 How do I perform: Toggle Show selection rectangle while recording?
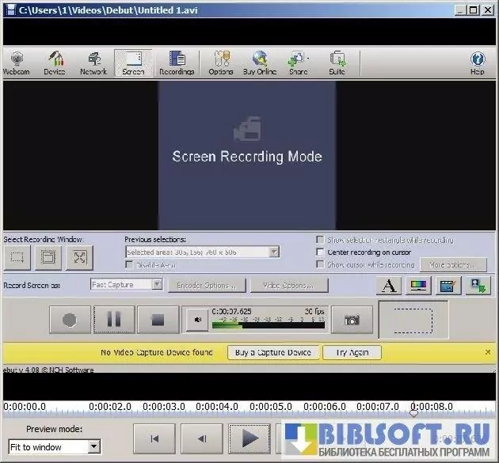[x=320, y=240]
